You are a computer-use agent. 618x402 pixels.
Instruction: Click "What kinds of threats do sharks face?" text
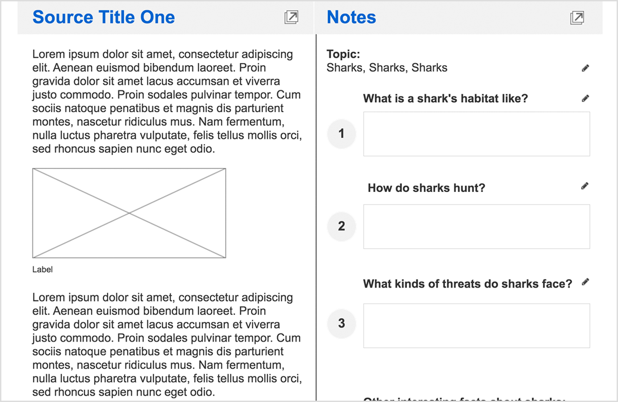click(x=467, y=284)
